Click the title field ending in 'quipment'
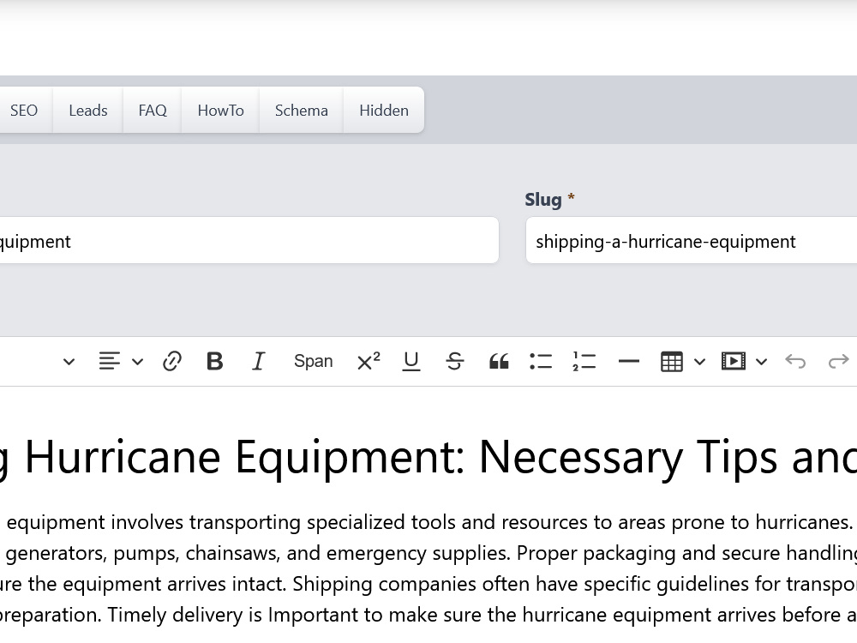Image resolution: width=857 pixels, height=643 pixels. pyautogui.click(x=249, y=241)
